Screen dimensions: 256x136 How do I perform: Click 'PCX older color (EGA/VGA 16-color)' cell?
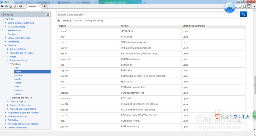(x=151, y=115)
